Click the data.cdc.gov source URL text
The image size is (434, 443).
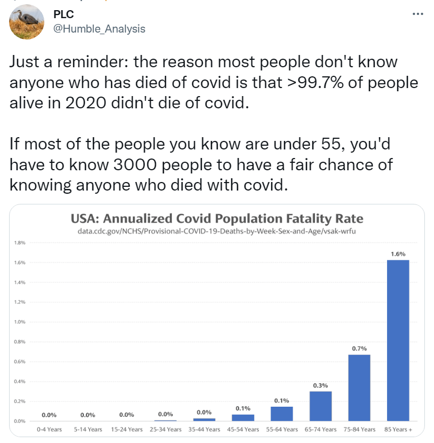217,231
